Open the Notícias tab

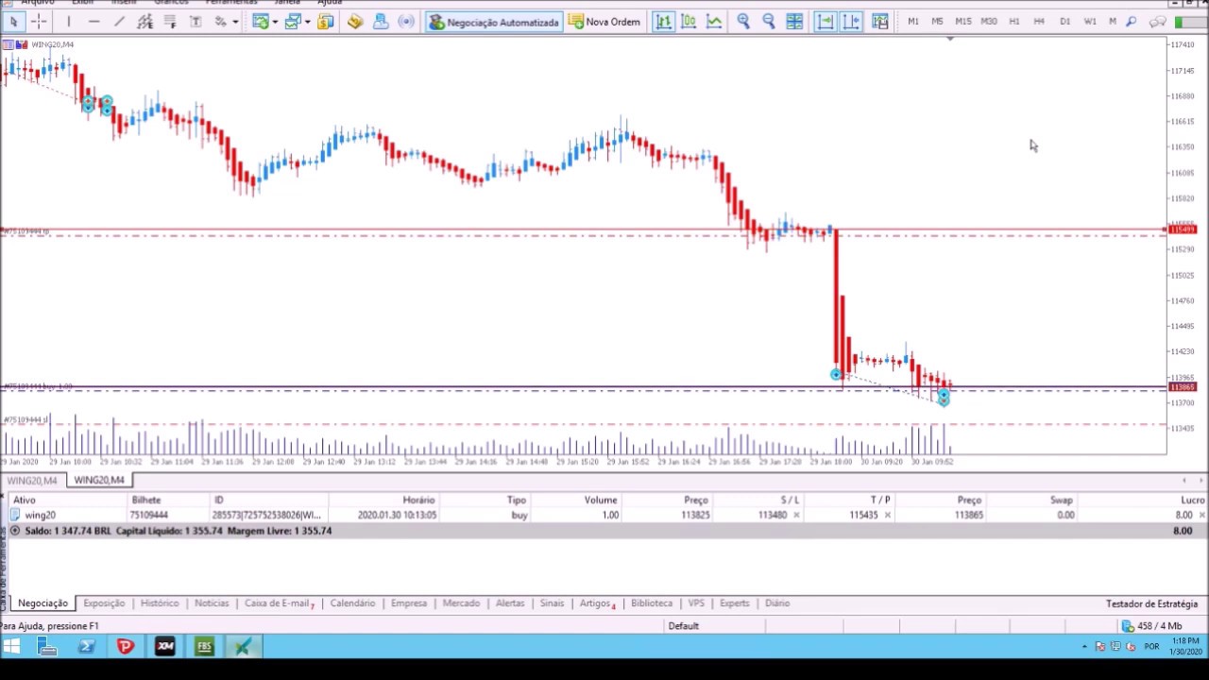point(212,603)
